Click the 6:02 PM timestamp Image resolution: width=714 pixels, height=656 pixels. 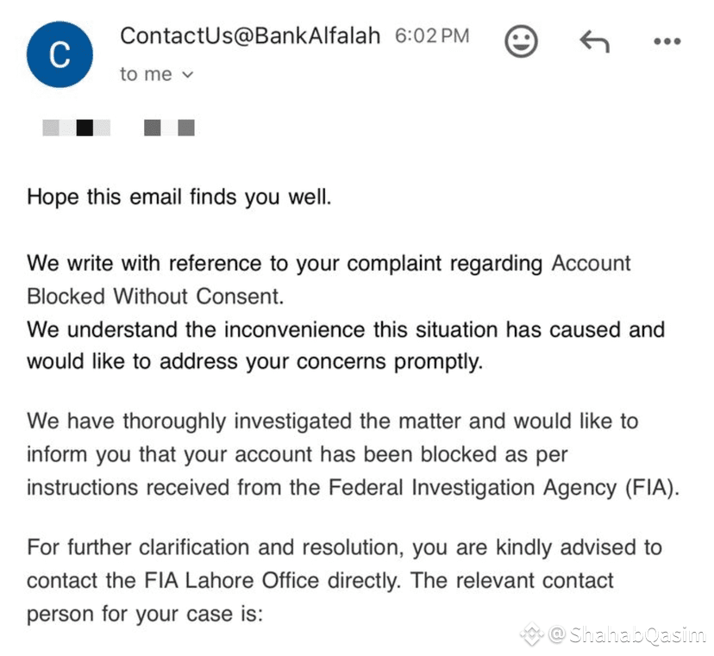coord(432,36)
